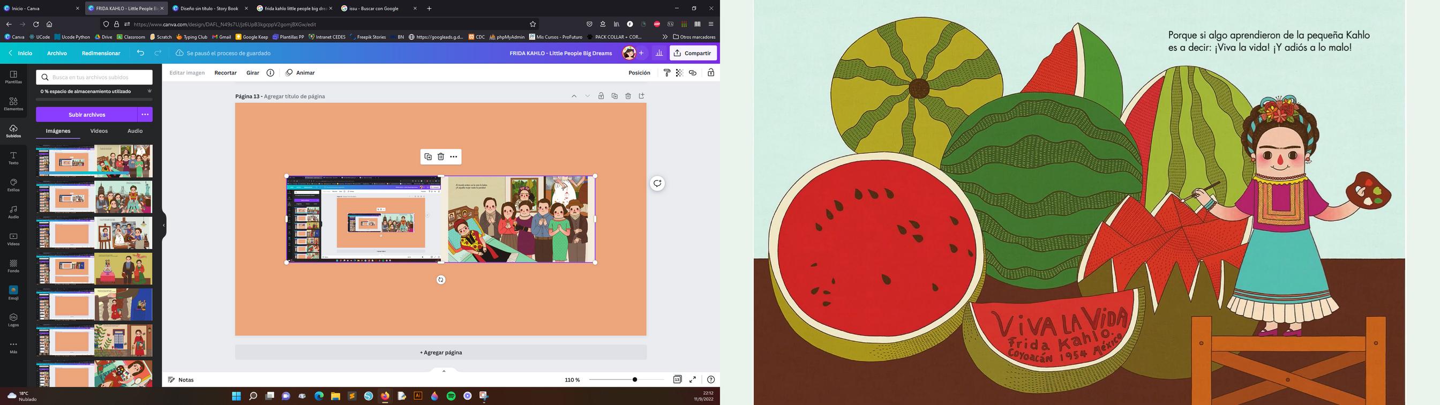This screenshot has width=1440, height=405.
Task: Open the grid view page counter
Action: tap(677, 379)
